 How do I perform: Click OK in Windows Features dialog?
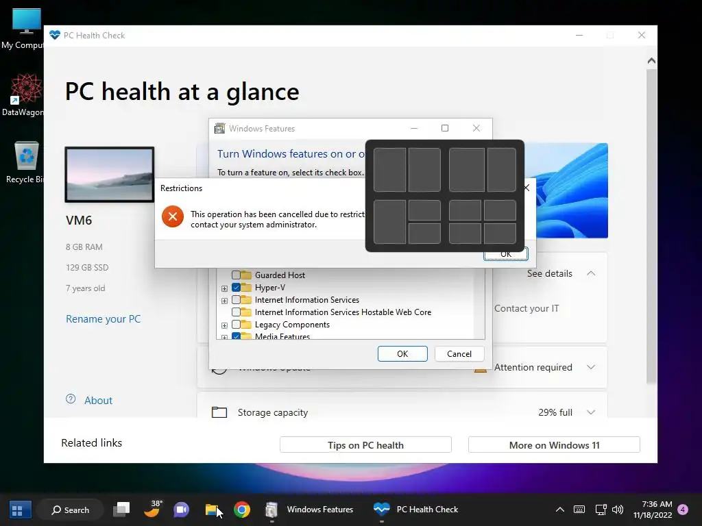click(402, 354)
